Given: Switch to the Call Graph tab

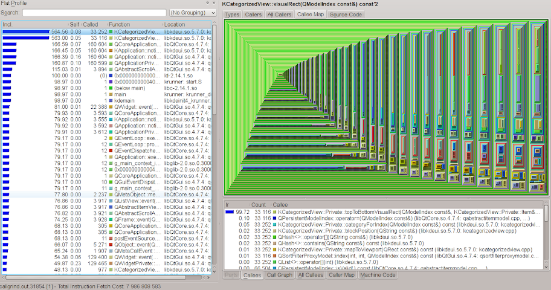Looking at the screenshot, I should pos(280,275).
